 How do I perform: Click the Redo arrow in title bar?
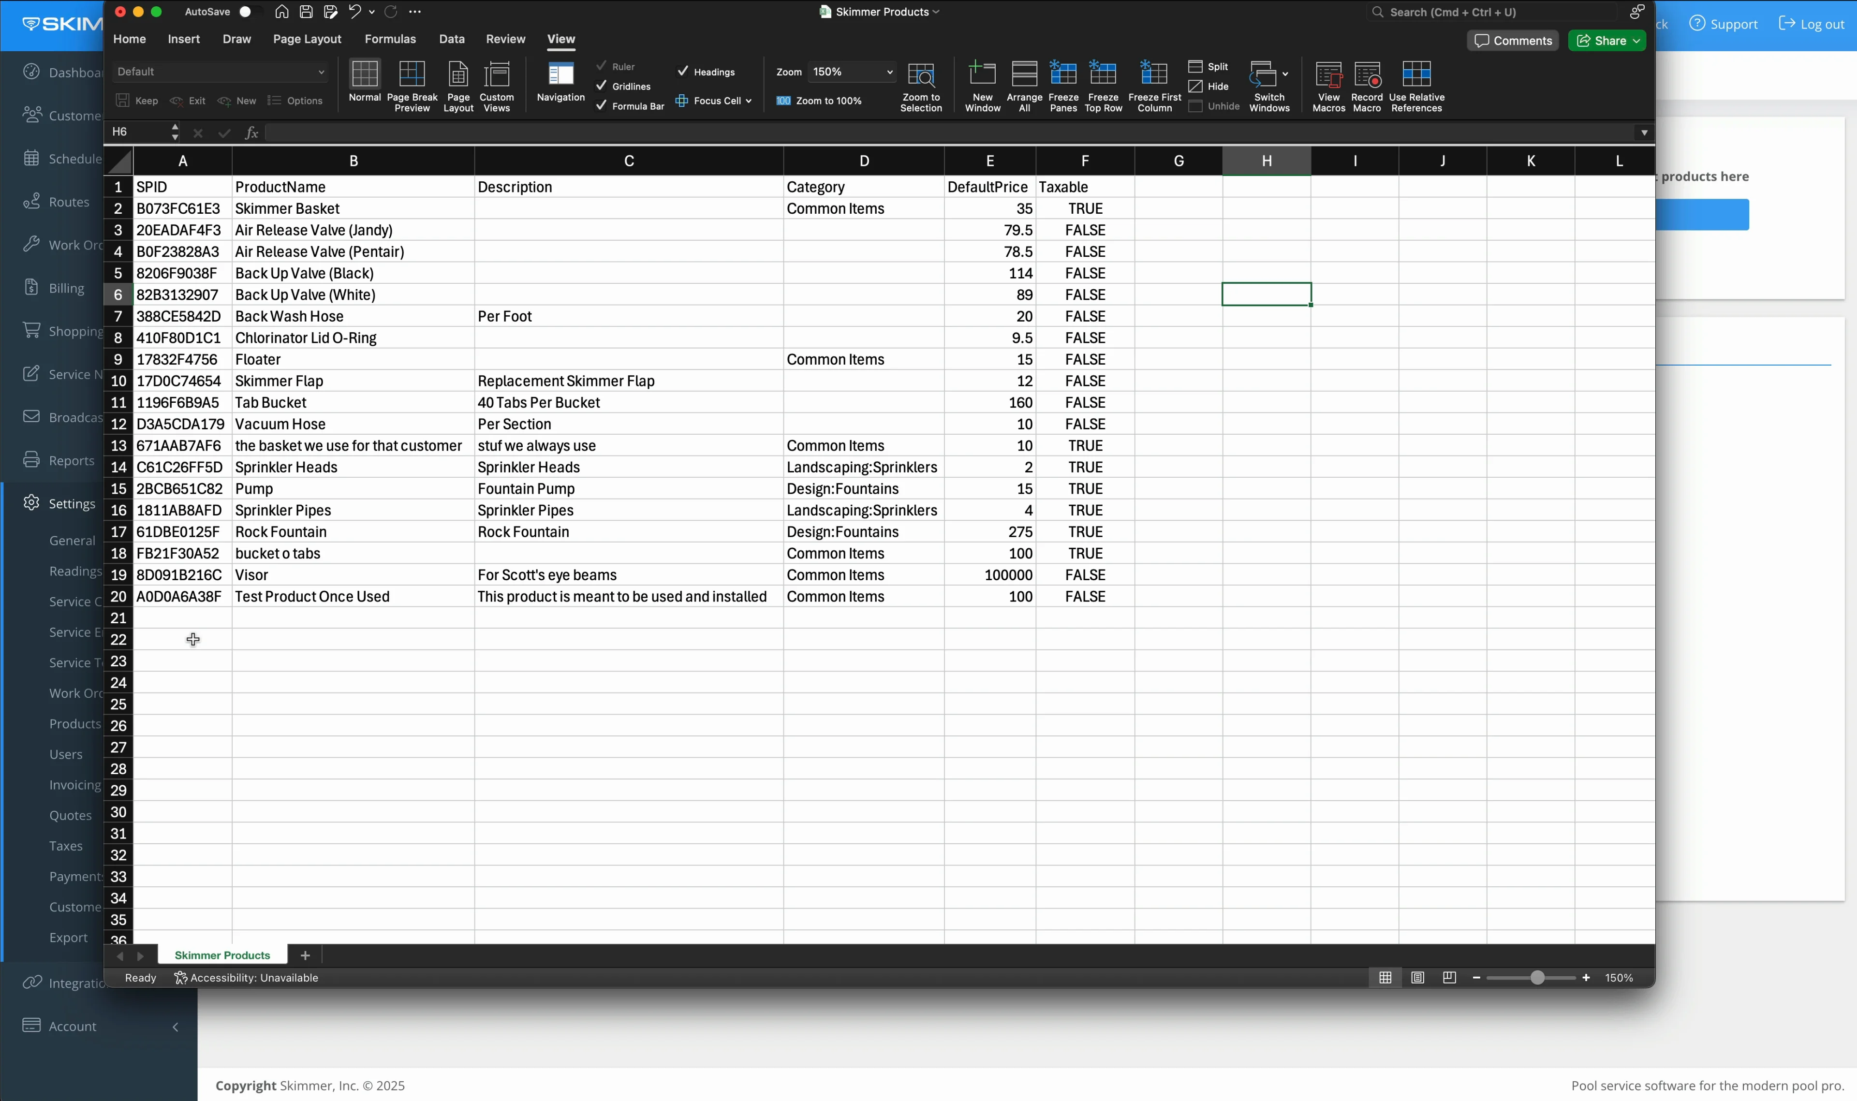pyautogui.click(x=390, y=12)
